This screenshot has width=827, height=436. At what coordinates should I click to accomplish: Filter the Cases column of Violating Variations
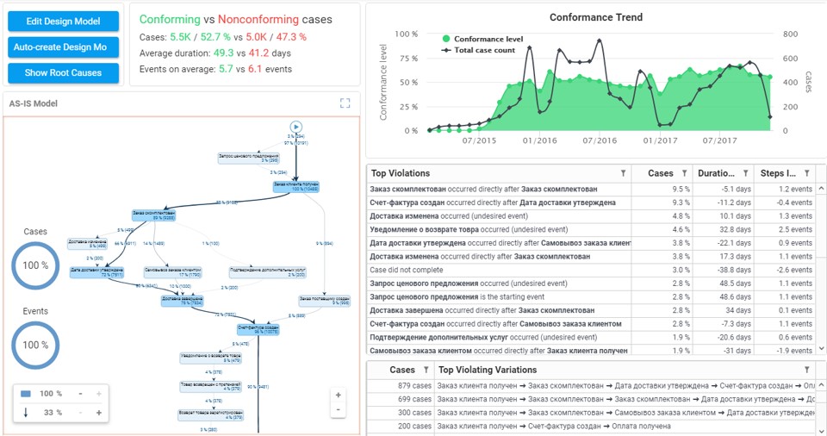point(426,370)
